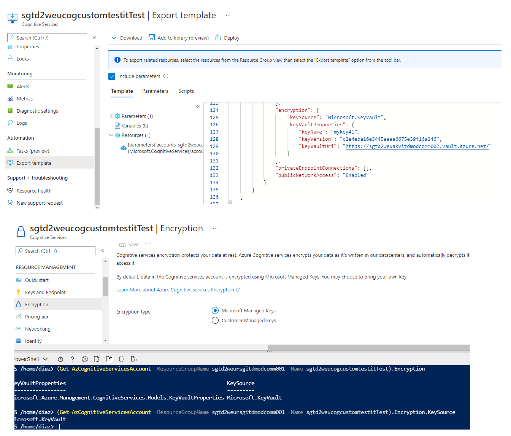The image size is (511, 436).
Task: Open the Learn More about Encryption link
Action: tap(178, 290)
